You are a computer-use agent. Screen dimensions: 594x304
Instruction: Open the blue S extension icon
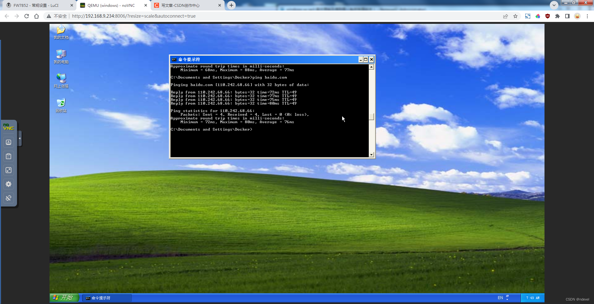tap(528, 16)
